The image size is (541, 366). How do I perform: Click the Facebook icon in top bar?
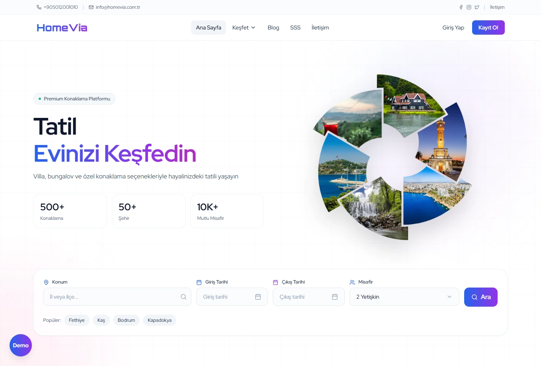(x=461, y=7)
